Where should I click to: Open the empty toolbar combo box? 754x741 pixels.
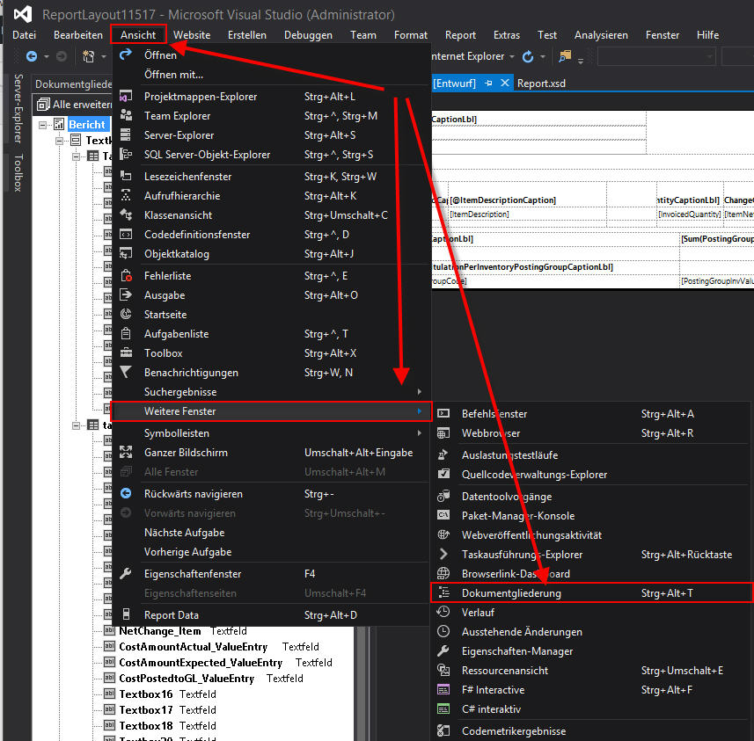point(656,57)
